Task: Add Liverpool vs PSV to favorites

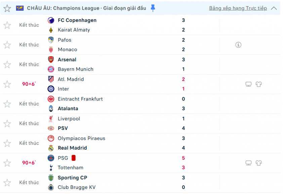Action: tap(7, 123)
